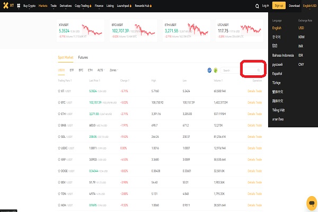Viewport: 318px width, 212px height.
Task: Choose Bahasa Indonesia from the language list
Action: pyautogui.click(x=283, y=55)
